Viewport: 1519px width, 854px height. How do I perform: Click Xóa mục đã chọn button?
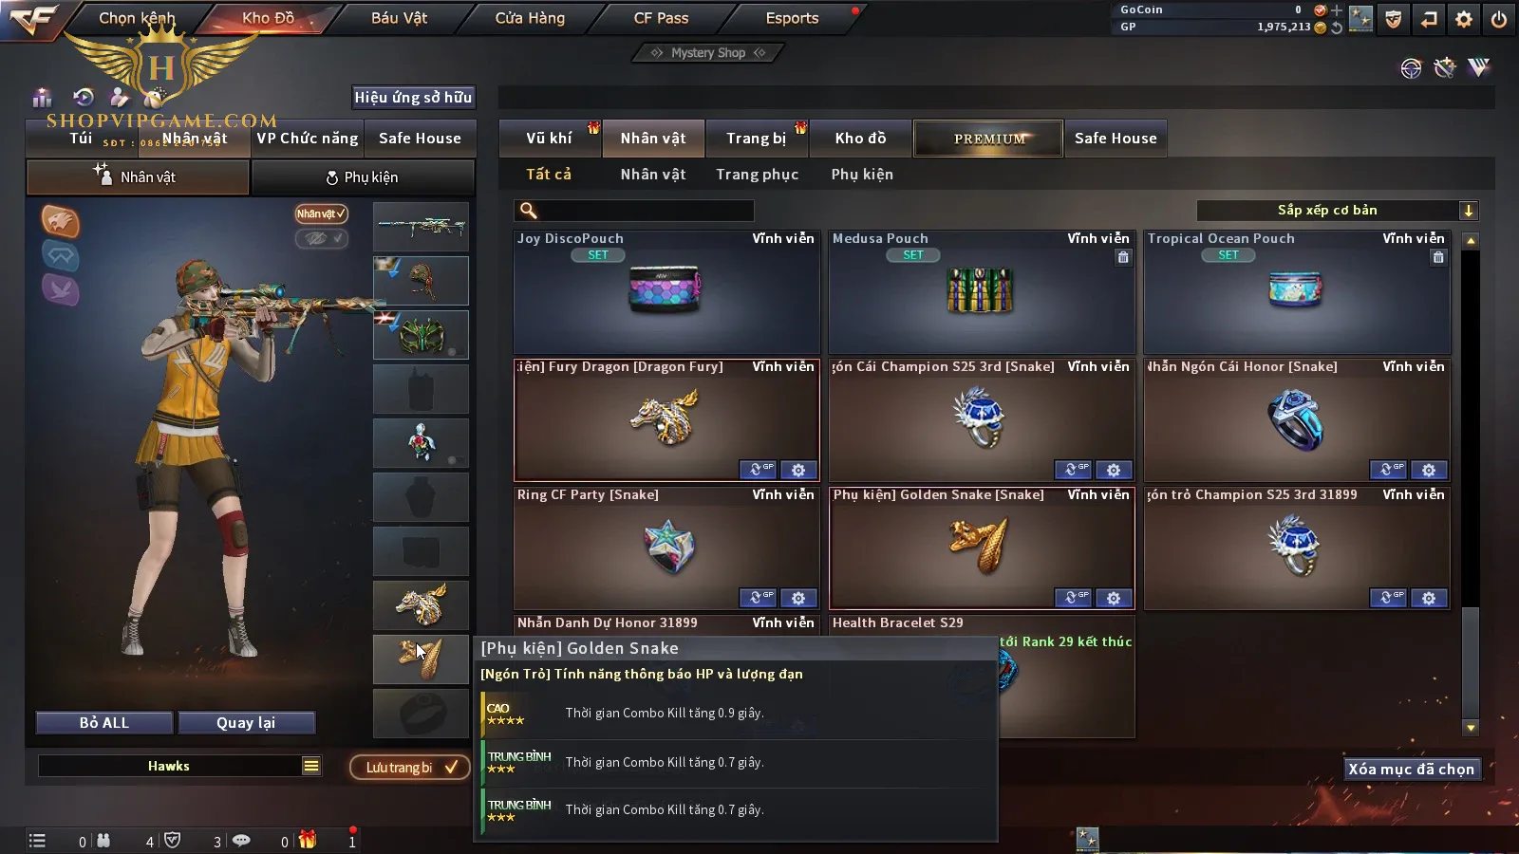coord(1411,769)
